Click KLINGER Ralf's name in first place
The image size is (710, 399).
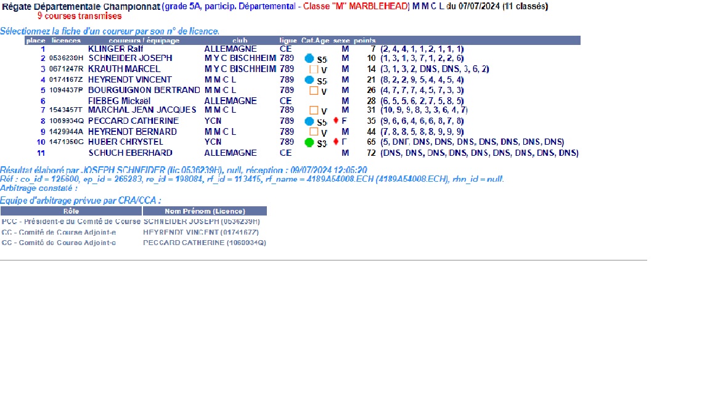116,49
